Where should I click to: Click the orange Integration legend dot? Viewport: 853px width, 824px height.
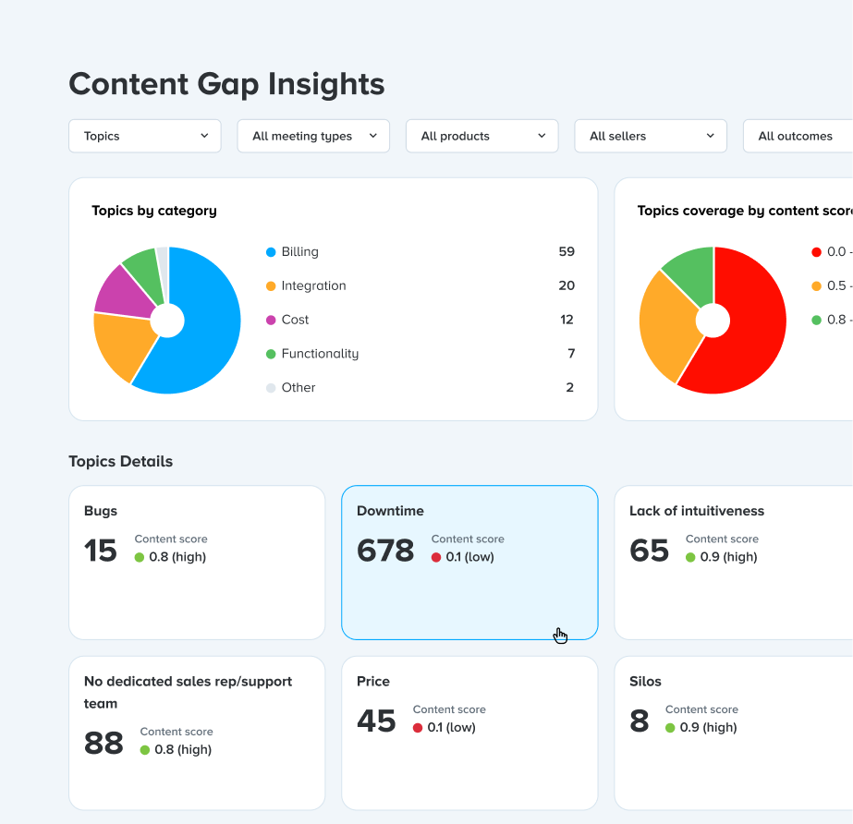pos(271,286)
